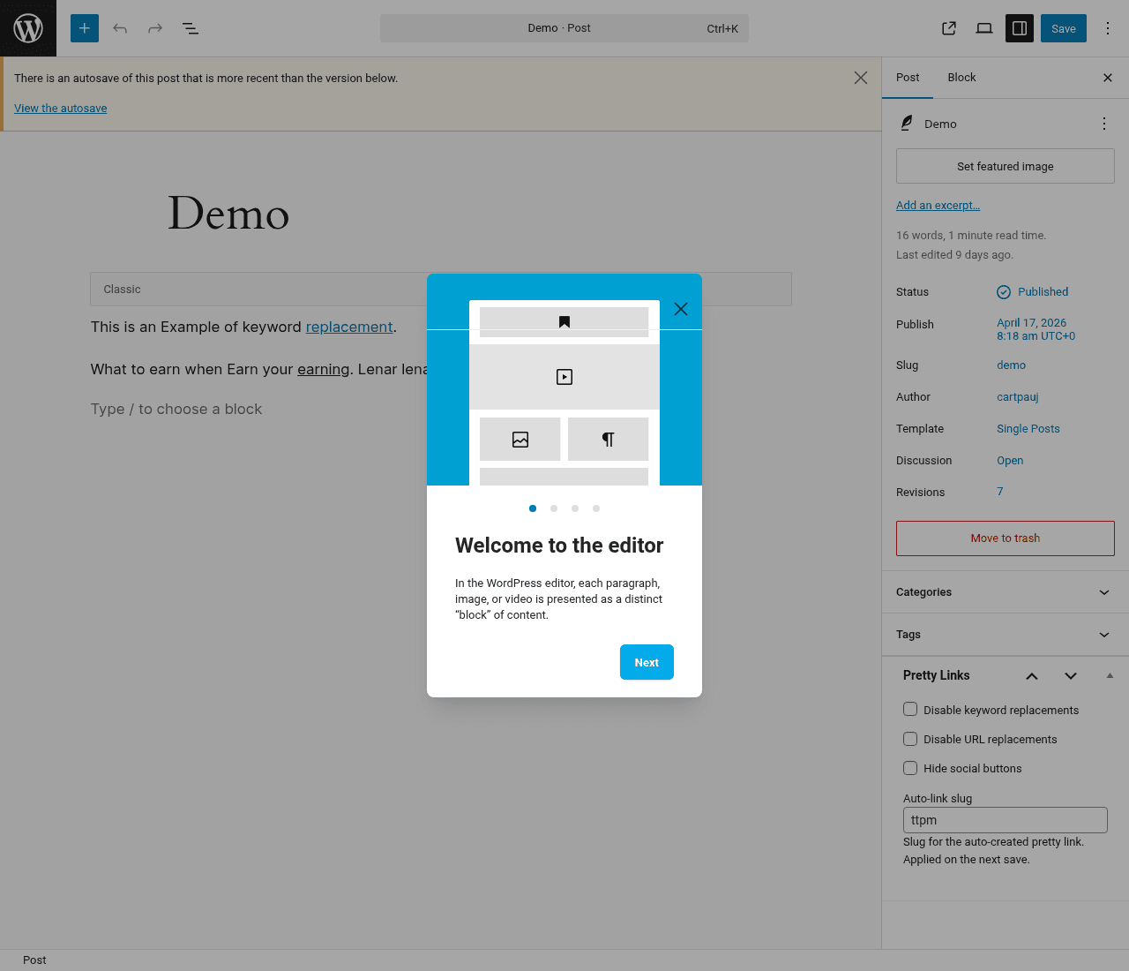Click the Published status check icon
Screen dimensions: 1129x971
1004,292
